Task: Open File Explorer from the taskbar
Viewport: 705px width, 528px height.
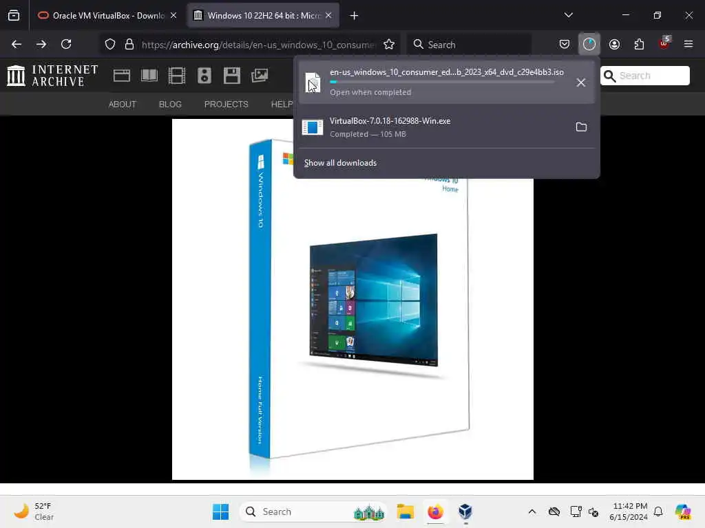Action: (x=405, y=511)
